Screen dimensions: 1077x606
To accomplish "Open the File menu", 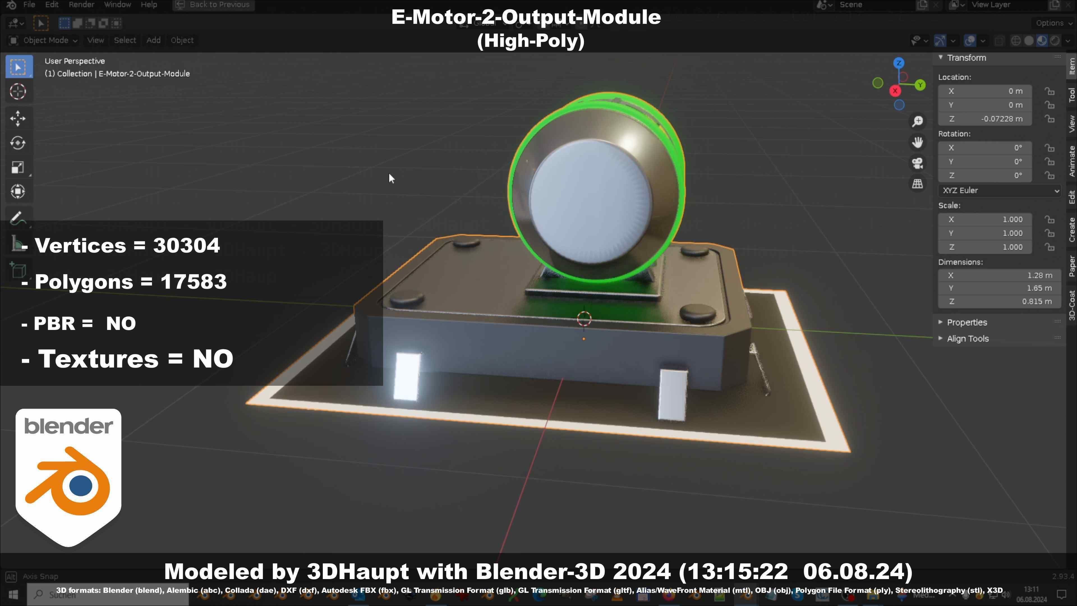I will [29, 4].
